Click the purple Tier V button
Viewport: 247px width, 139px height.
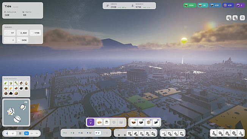pos(91,122)
